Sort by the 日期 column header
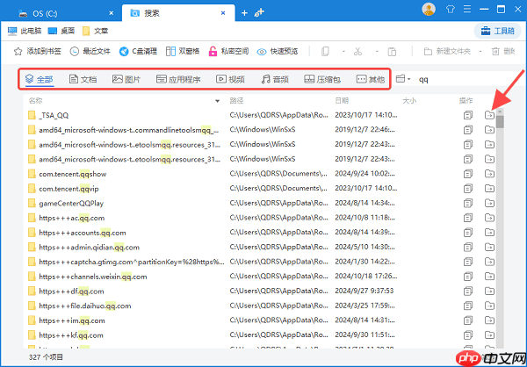The height and width of the screenshot is (367, 527). click(342, 100)
